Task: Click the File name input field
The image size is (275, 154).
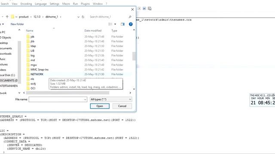Action: [x=56, y=100]
